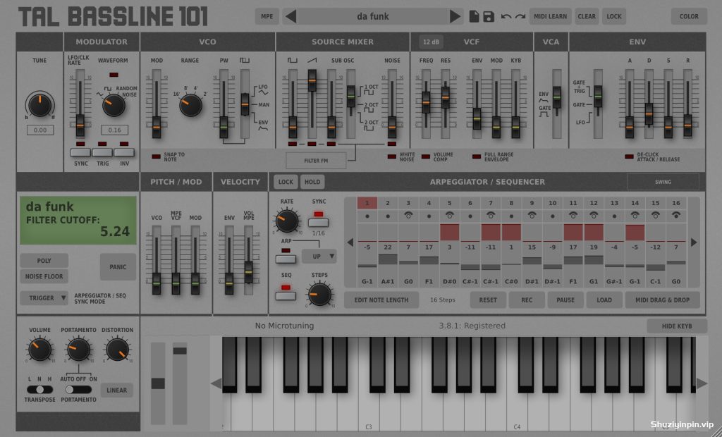Click the tie icon under step 3
The image size is (722, 437).
pyautogui.click(x=408, y=216)
